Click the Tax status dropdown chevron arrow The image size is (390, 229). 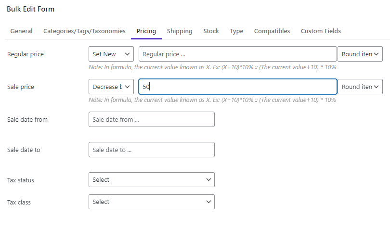[x=208, y=180]
